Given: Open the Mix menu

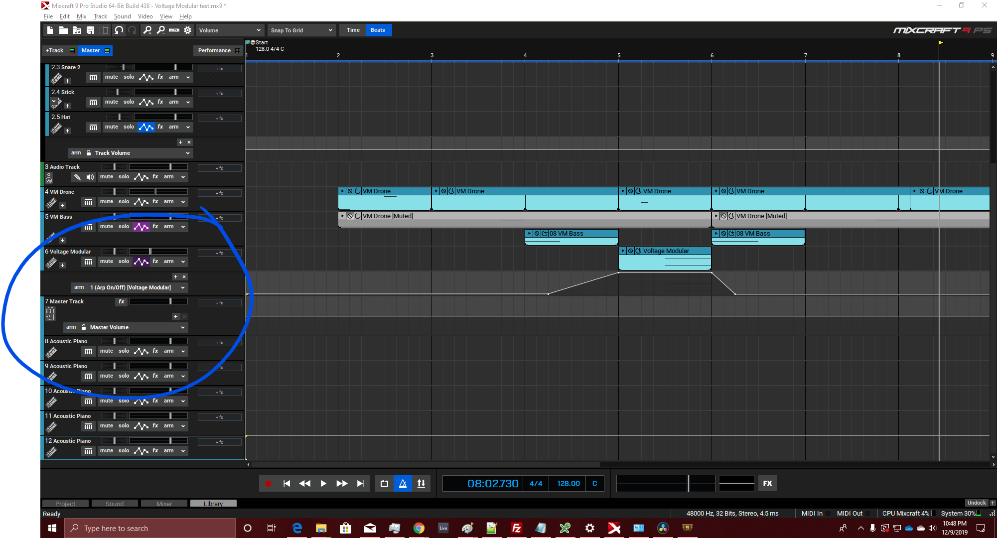Looking at the screenshot, I should tap(82, 16).
